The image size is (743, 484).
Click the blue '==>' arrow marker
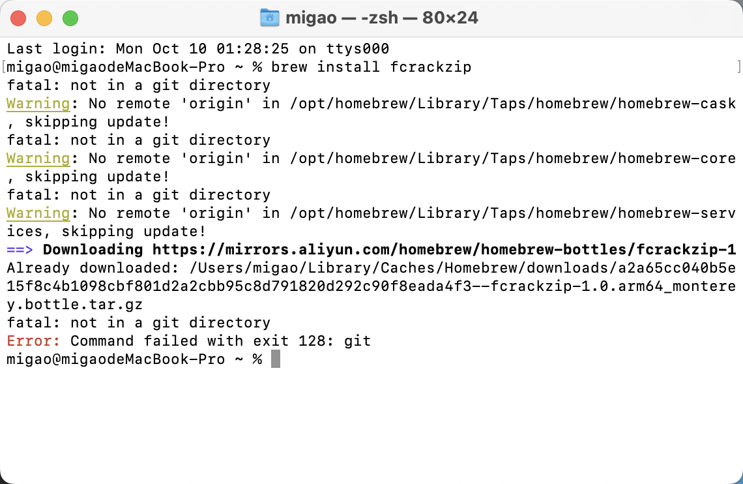20,250
